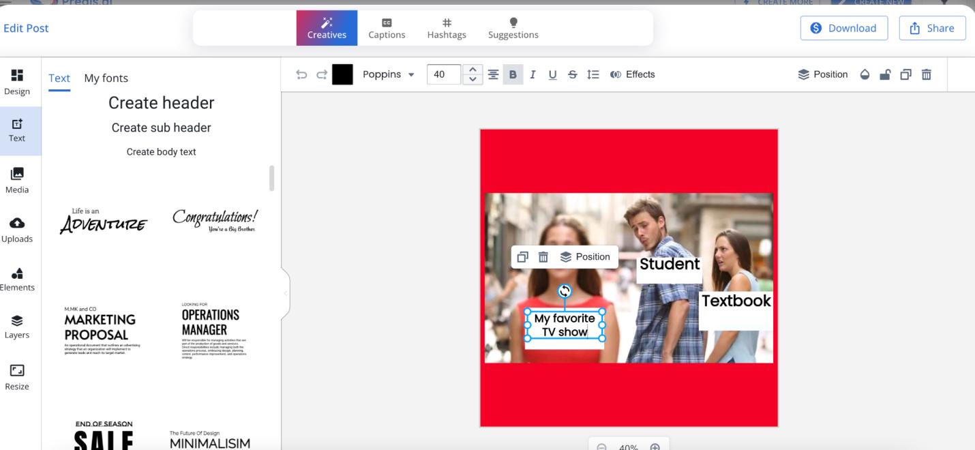
Task: Pick the Operations Manager text template
Action: pyautogui.click(x=215, y=331)
